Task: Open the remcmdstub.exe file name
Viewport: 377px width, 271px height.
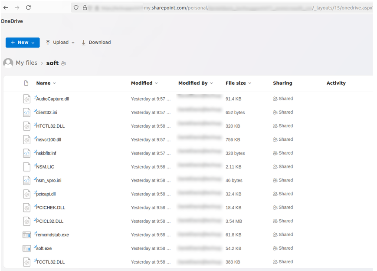Action: (52, 235)
